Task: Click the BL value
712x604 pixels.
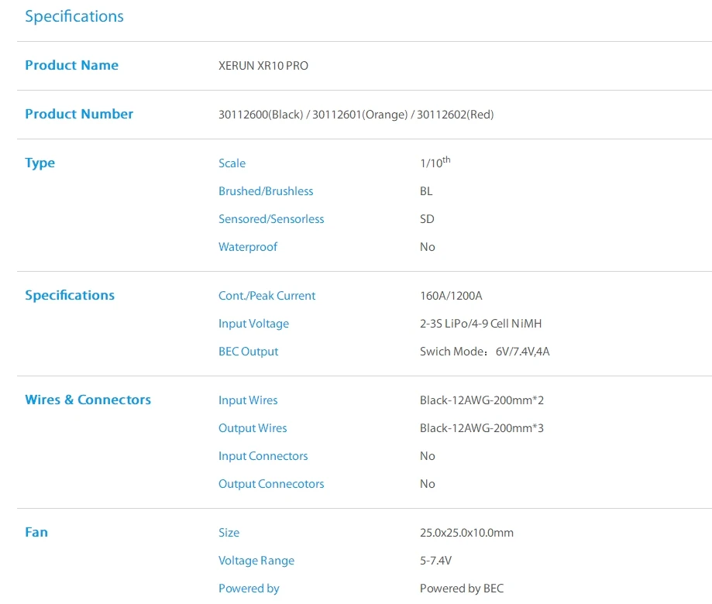Action: pos(426,191)
